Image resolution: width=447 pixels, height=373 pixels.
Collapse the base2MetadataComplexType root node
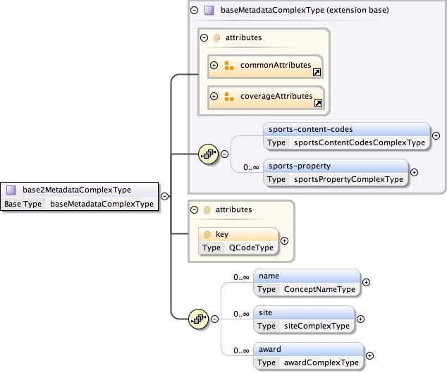[x=164, y=197]
